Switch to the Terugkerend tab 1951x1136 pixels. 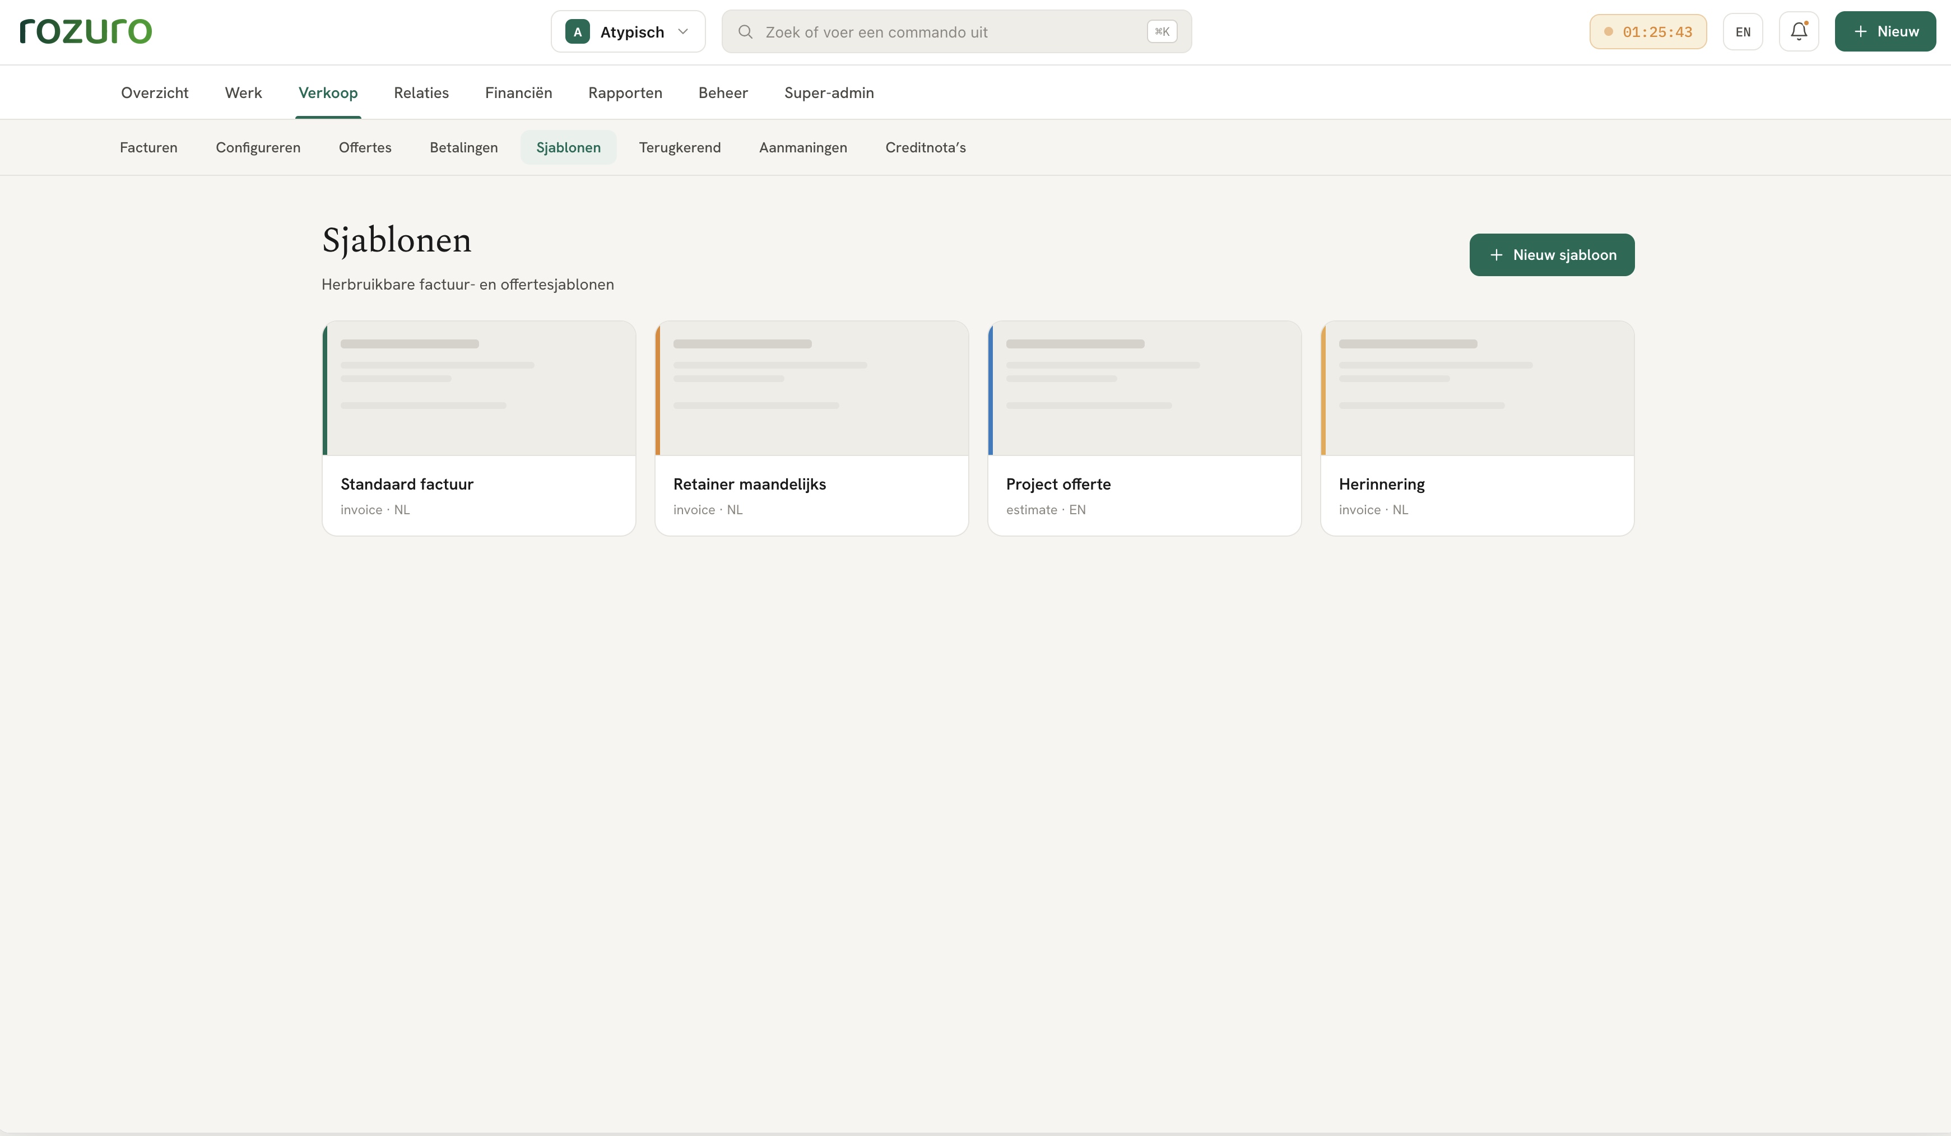[x=680, y=147]
